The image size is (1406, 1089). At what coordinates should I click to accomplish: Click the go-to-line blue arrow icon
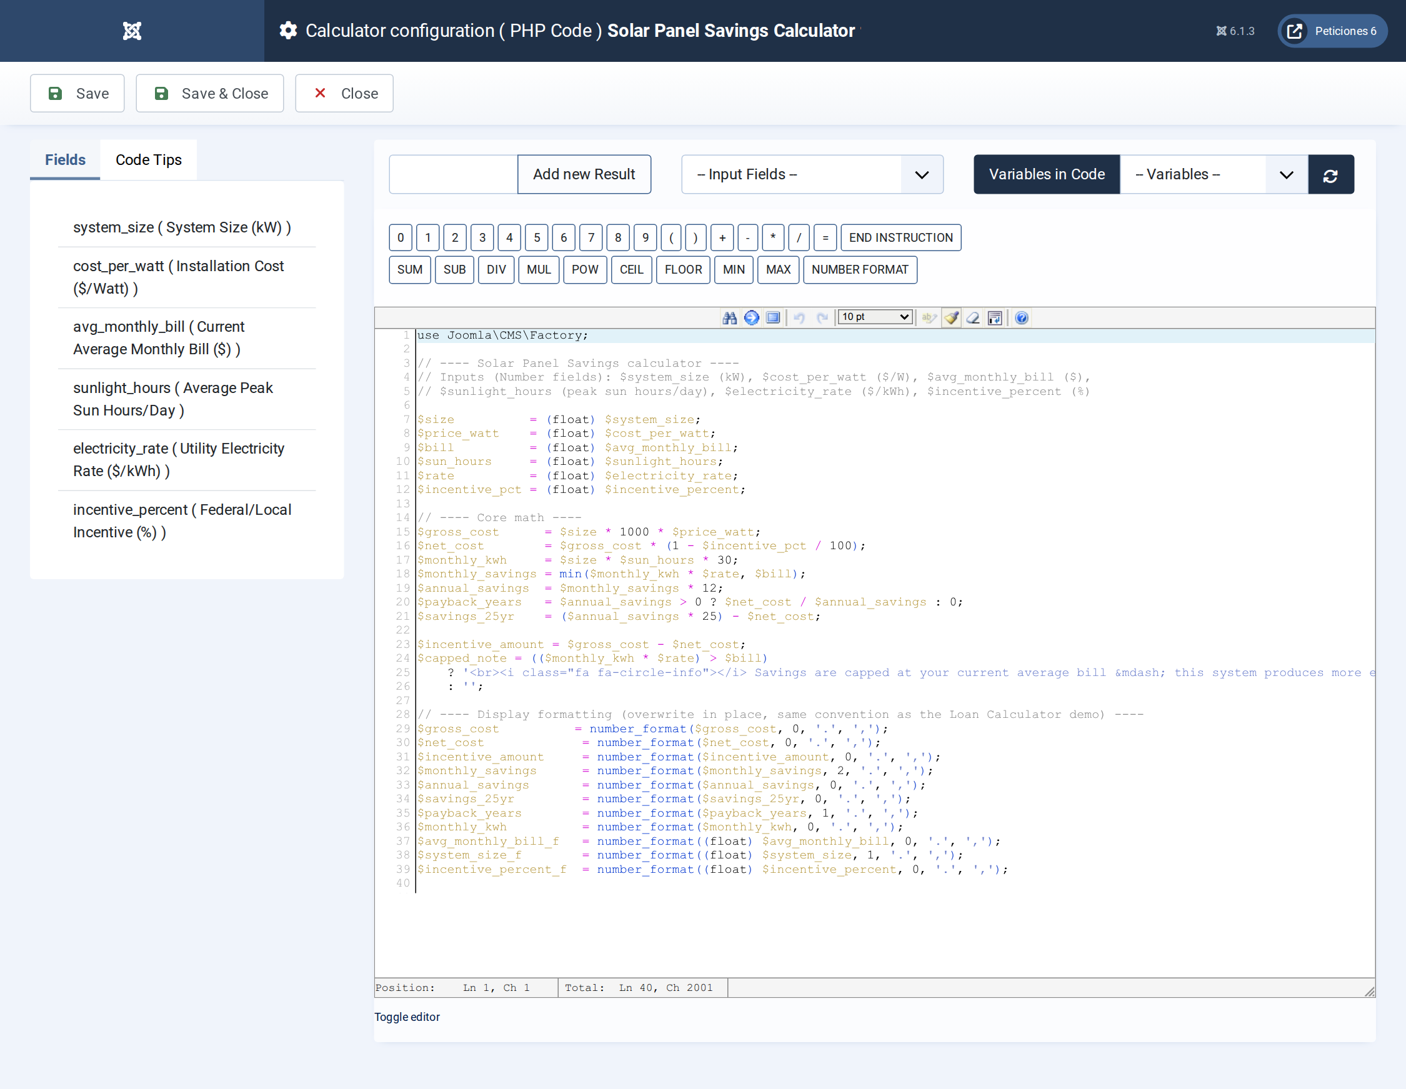(751, 318)
